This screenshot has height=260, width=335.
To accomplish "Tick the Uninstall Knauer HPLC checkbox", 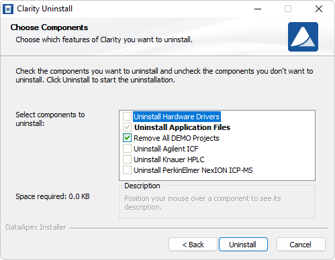I will [x=127, y=159].
